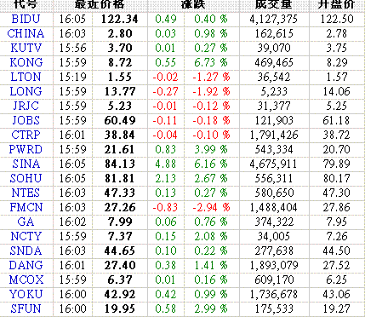
Task: Select YOKU opening price 43.06
Action: tap(336, 294)
